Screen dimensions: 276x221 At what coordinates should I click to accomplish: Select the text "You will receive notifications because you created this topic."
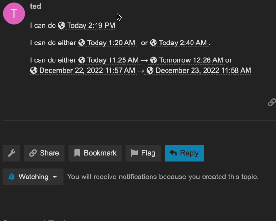point(163,177)
